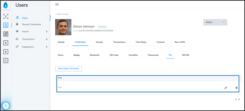
Task: Select the user profile sidebar icon
Action: pyautogui.click(x=6, y=25)
